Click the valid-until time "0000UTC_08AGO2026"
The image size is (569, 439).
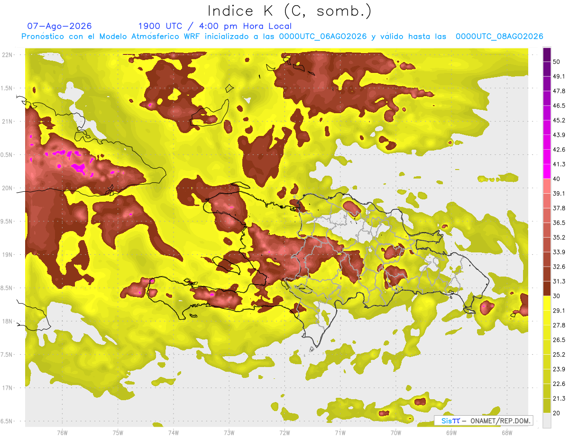499,36
